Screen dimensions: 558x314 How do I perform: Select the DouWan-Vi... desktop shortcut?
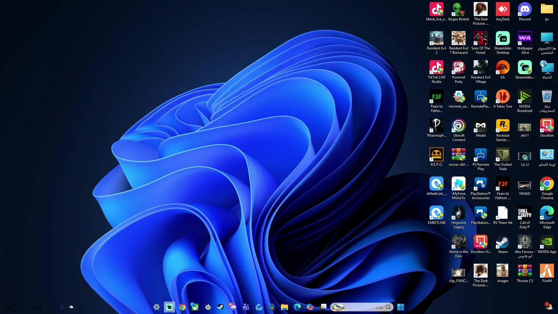click(481, 245)
